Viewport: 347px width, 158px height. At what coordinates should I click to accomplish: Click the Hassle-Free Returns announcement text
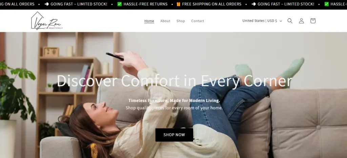coord(145,4)
